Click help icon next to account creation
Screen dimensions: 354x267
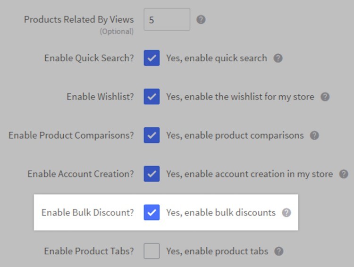[x=344, y=174]
